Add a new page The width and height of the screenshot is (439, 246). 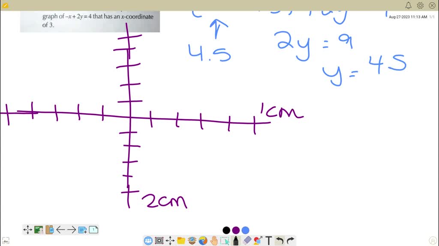(x=83, y=229)
